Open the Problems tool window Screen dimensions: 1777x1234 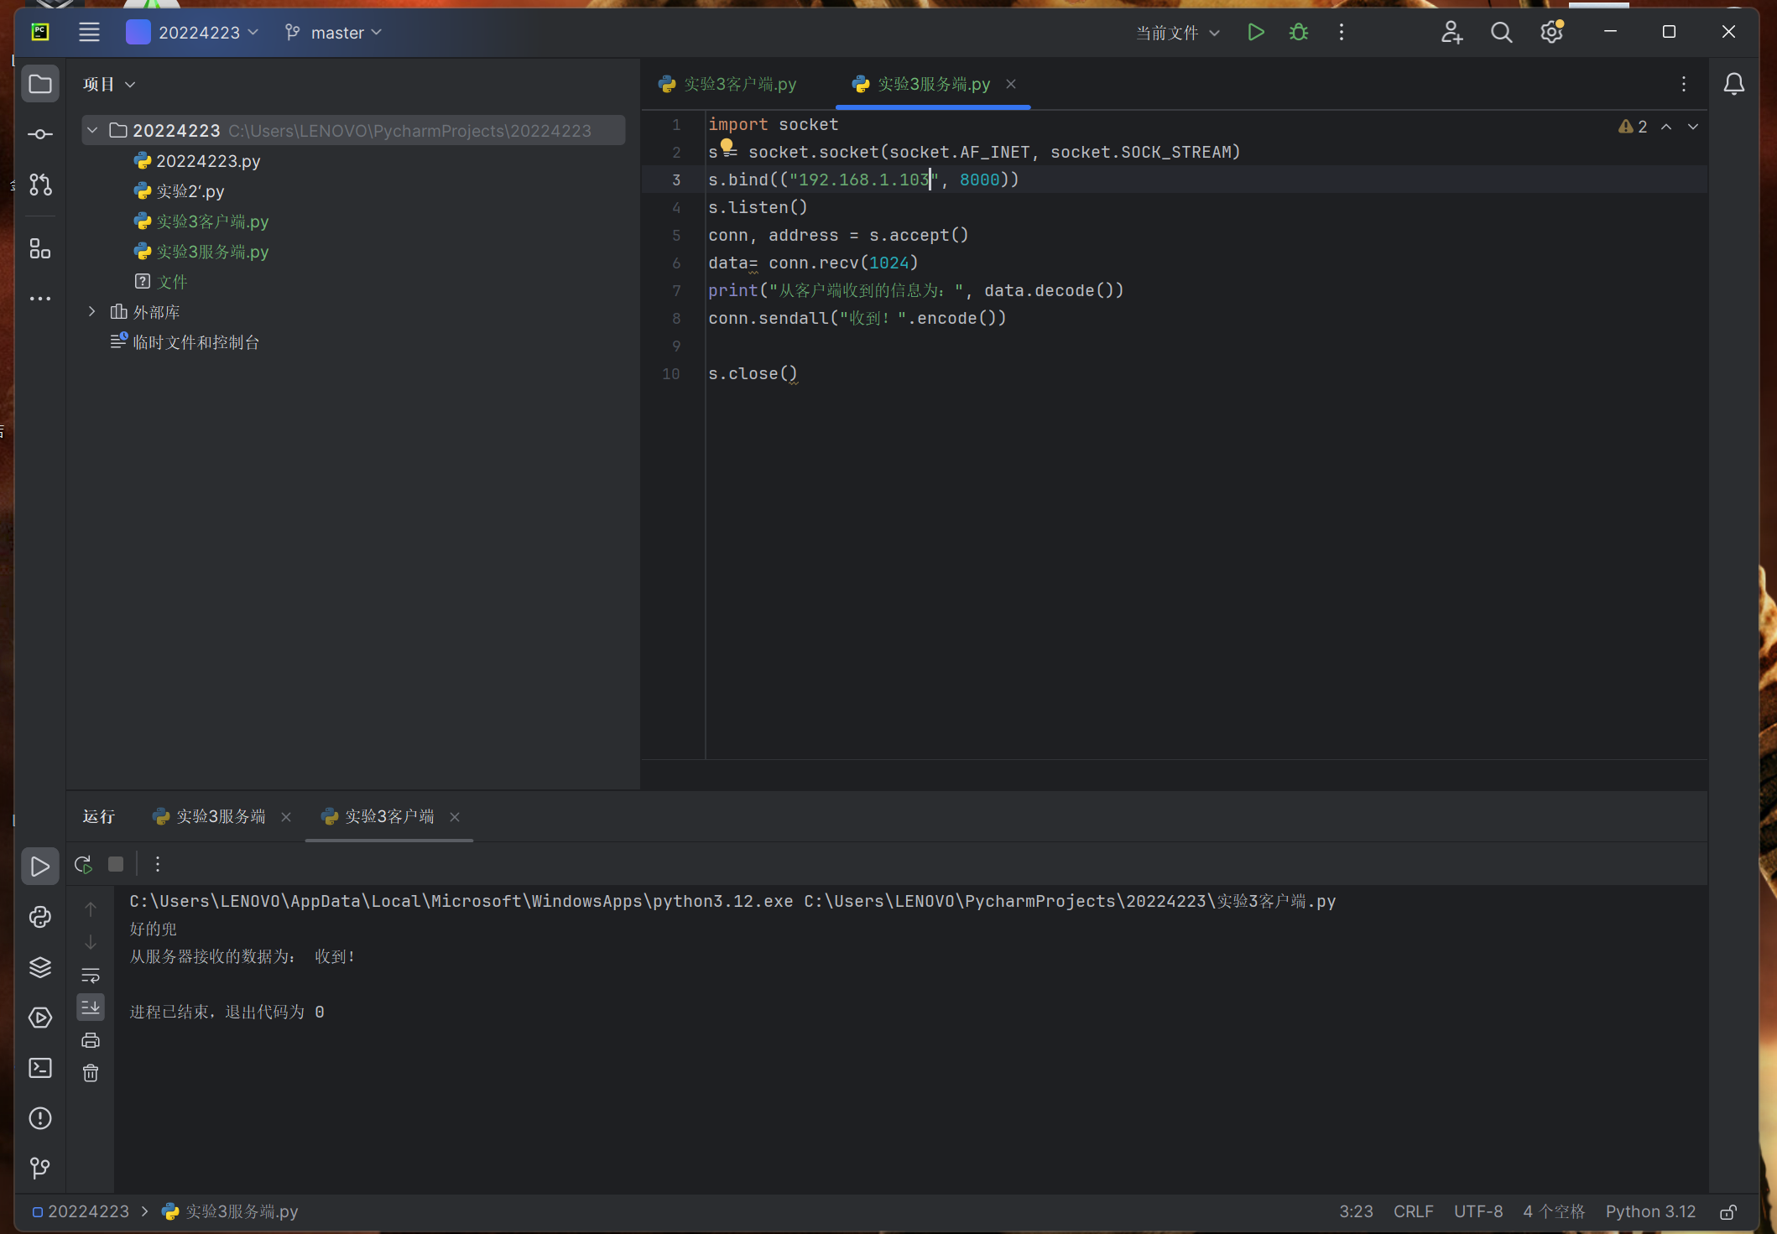pyautogui.click(x=40, y=1118)
